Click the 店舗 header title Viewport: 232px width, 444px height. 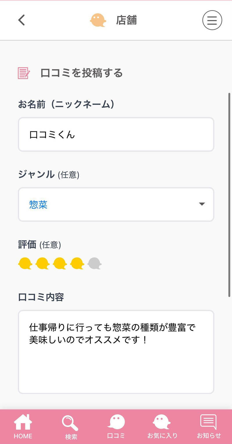point(126,20)
